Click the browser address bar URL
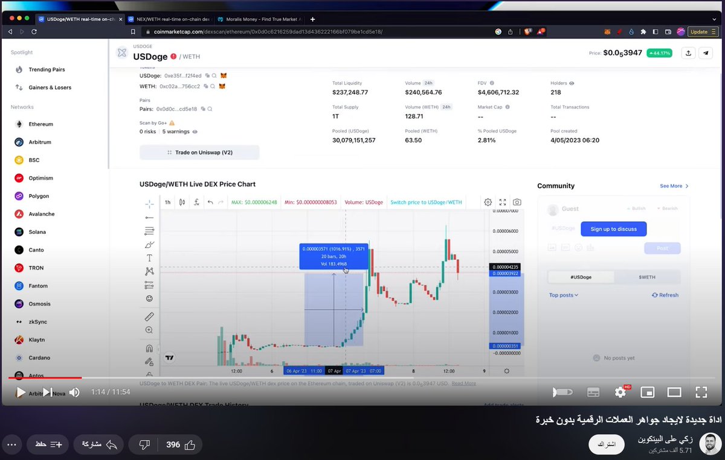 pos(269,31)
